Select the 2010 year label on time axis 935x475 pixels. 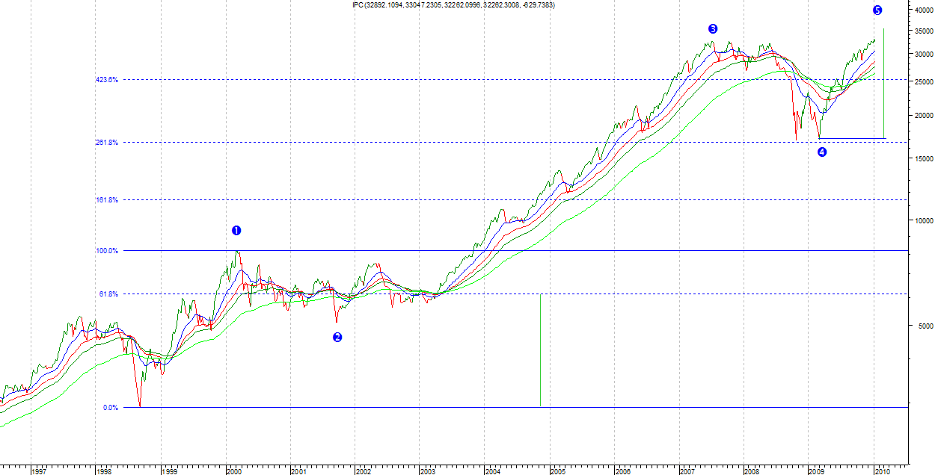pos(882,471)
